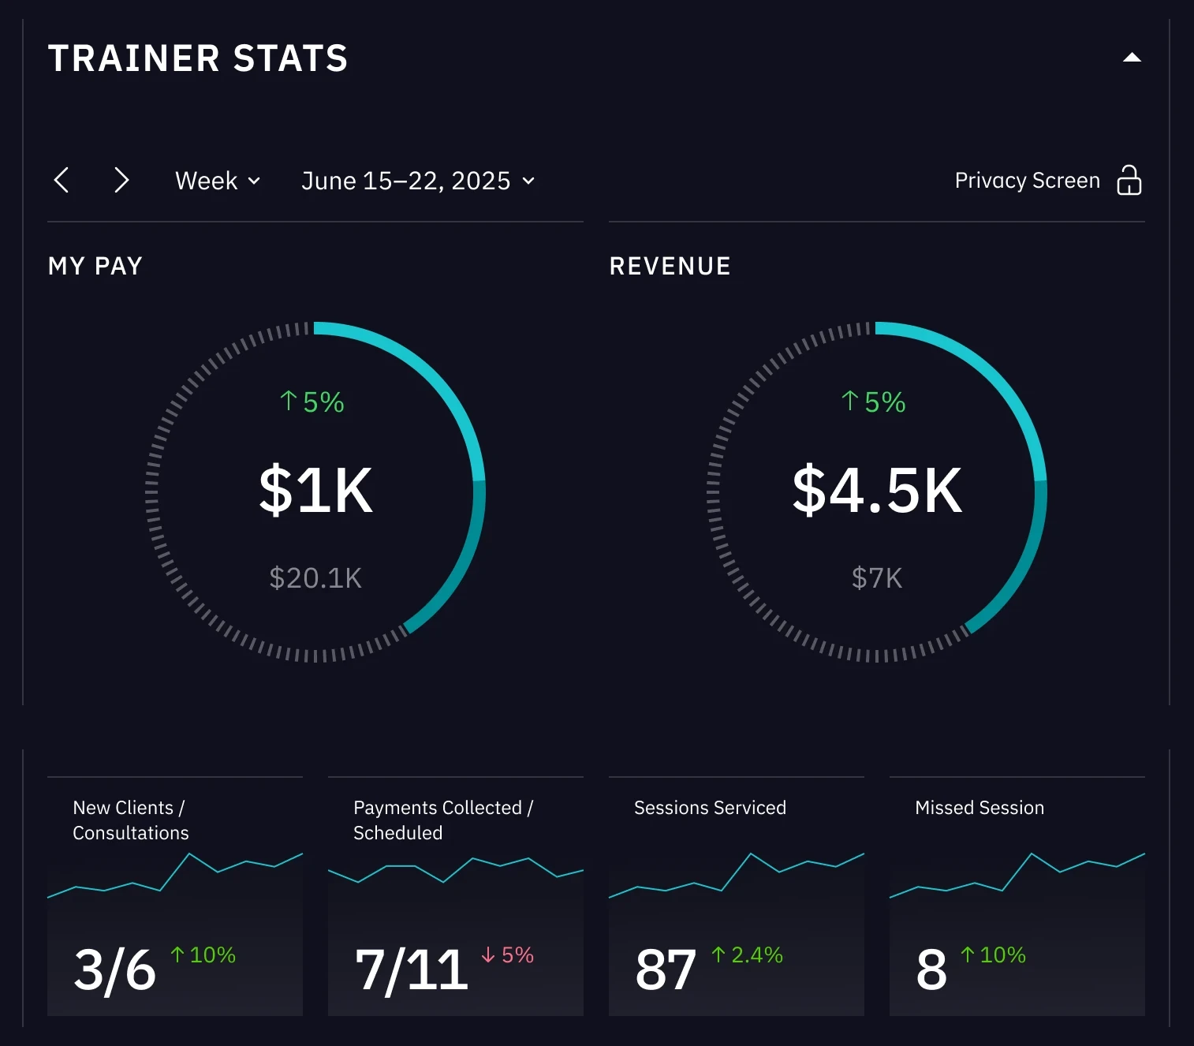Click the MY PAY section heading
Image resolution: width=1194 pixels, height=1046 pixels.
pyautogui.click(x=95, y=266)
